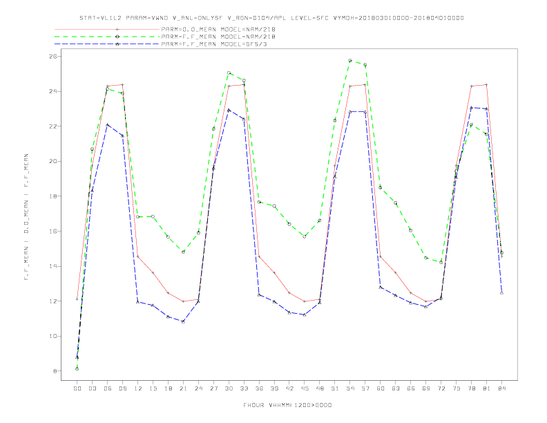Viewport: 547px width, 423px height.
Task: Click x-axis tick label 36
Action: 259,388
